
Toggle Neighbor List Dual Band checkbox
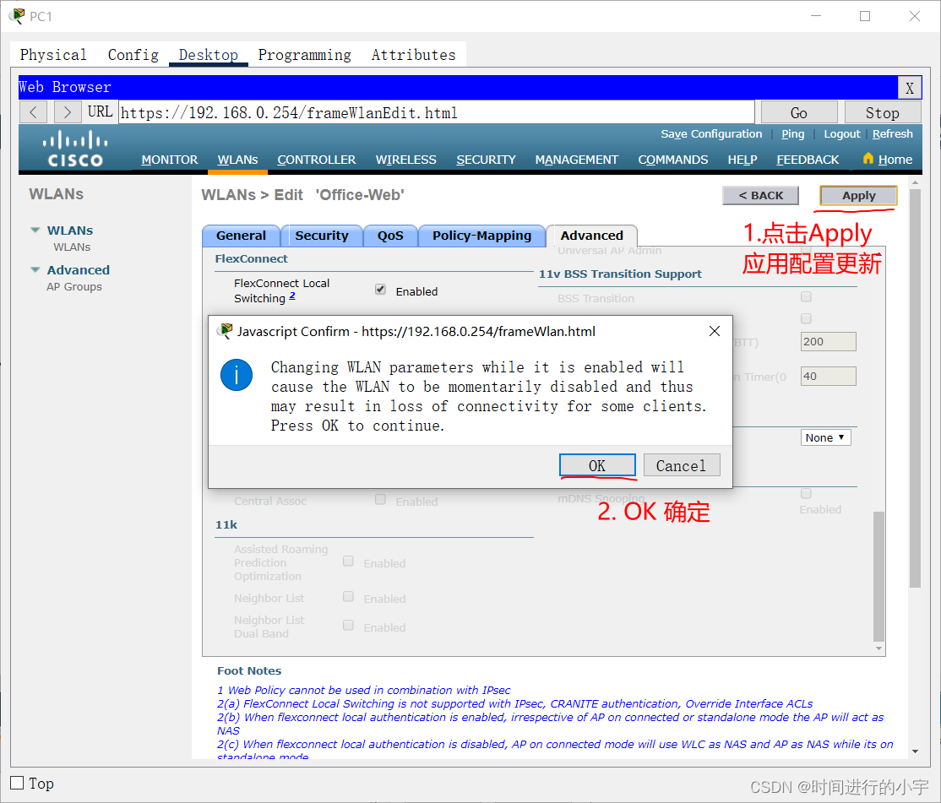click(348, 626)
